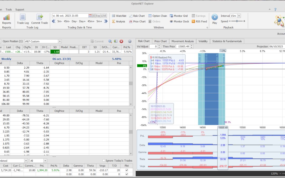Viewport: 285px width, 178px height.
Task: Open the RSS Feed window
Action: 199,22
